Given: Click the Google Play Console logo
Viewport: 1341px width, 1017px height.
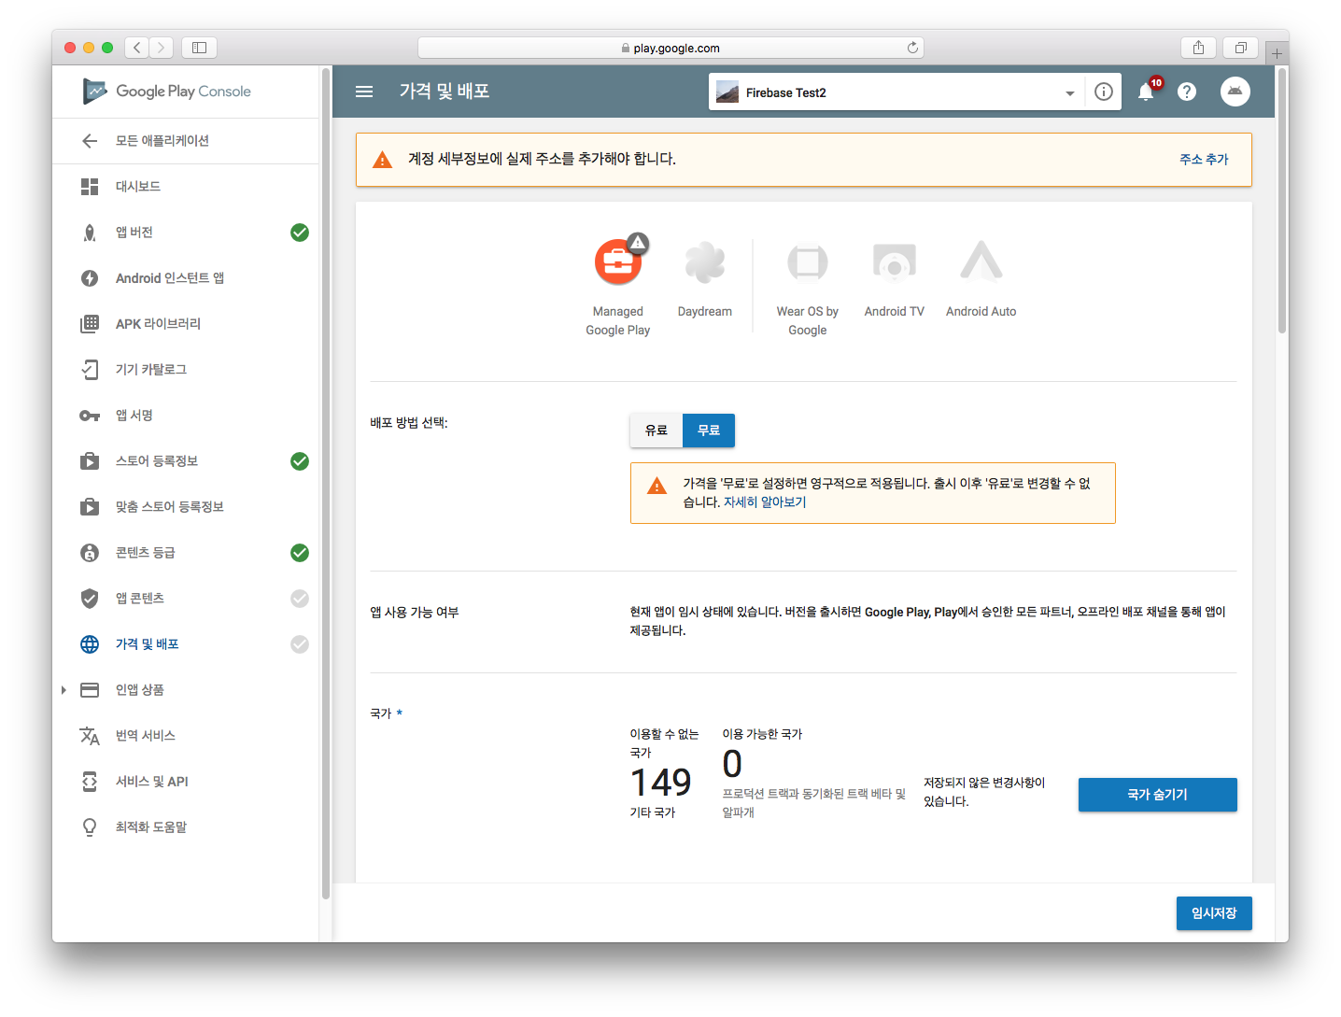Looking at the screenshot, I should pyautogui.click(x=167, y=91).
